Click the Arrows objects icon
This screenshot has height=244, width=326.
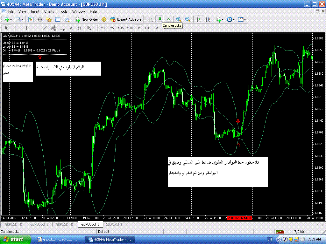[89, 28]
